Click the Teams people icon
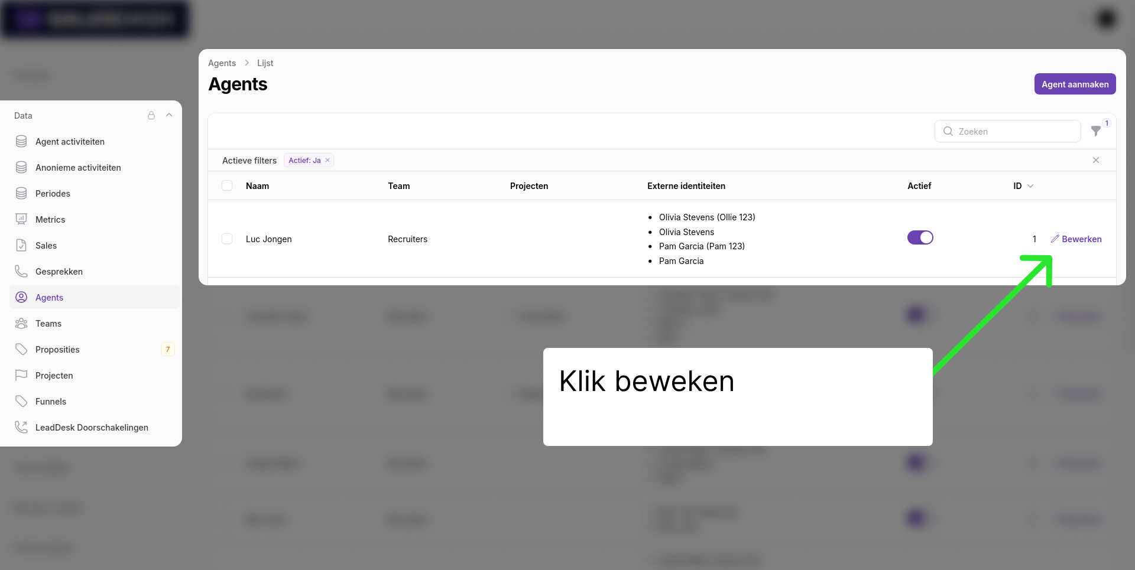 [21, 324]
